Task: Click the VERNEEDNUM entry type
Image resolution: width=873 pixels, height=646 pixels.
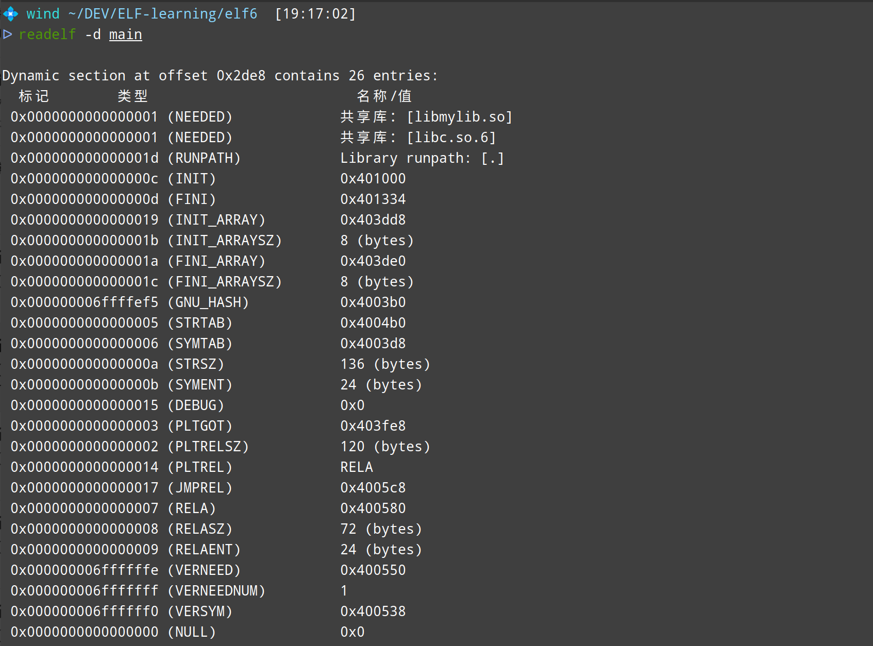Action: pos(216,591)
